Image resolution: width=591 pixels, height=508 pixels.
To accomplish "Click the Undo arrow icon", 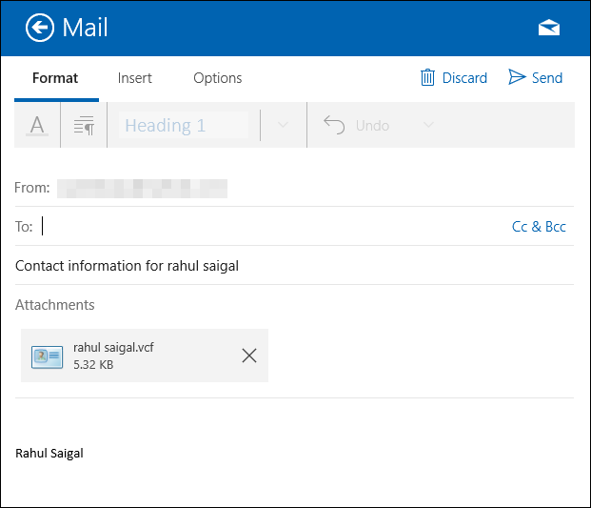I will pyautogui.click(x=333, y=125).
